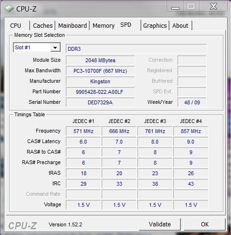The width and height of the screenshot is (231, 235).
Task: Open the Caches tab
Action: pyautogui.click(x=42, y=25)
